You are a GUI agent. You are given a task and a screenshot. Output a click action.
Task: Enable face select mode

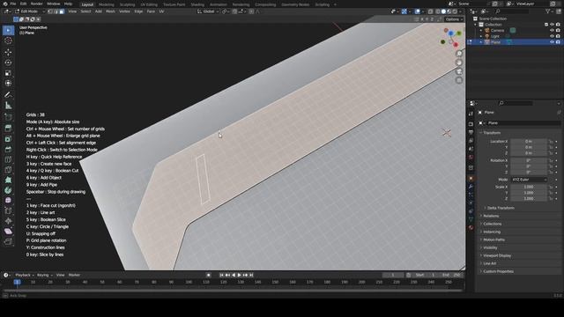tap(62, 11)
